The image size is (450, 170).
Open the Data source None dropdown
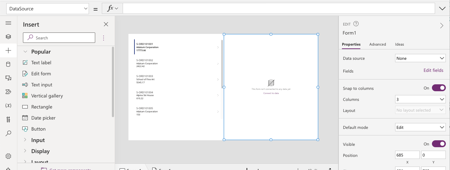pos(420,58)
